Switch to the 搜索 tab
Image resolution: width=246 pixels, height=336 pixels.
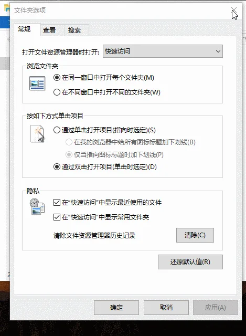pyautogui.click(x=74, y=30)
